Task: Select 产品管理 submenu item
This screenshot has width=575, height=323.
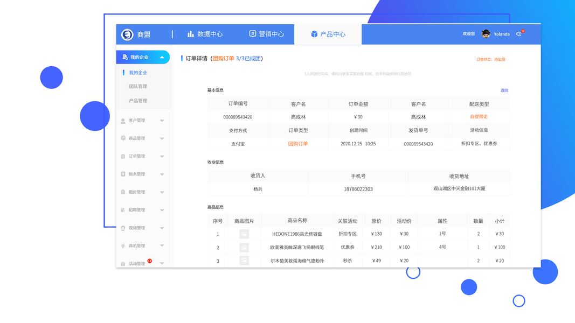Action: point(138,101)
